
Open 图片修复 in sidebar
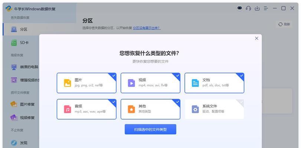pyautogui.click(x=21, y=104)
